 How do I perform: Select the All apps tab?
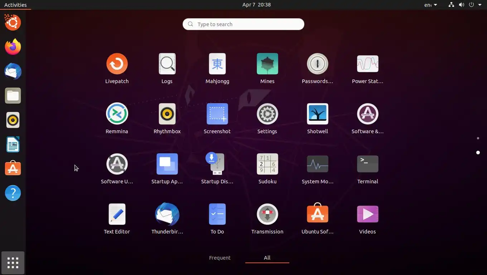[x=267, y=258]
